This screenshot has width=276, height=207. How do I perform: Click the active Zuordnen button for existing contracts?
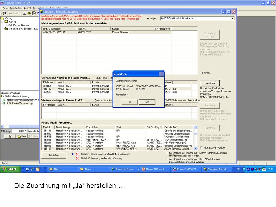tap(210, 83)
